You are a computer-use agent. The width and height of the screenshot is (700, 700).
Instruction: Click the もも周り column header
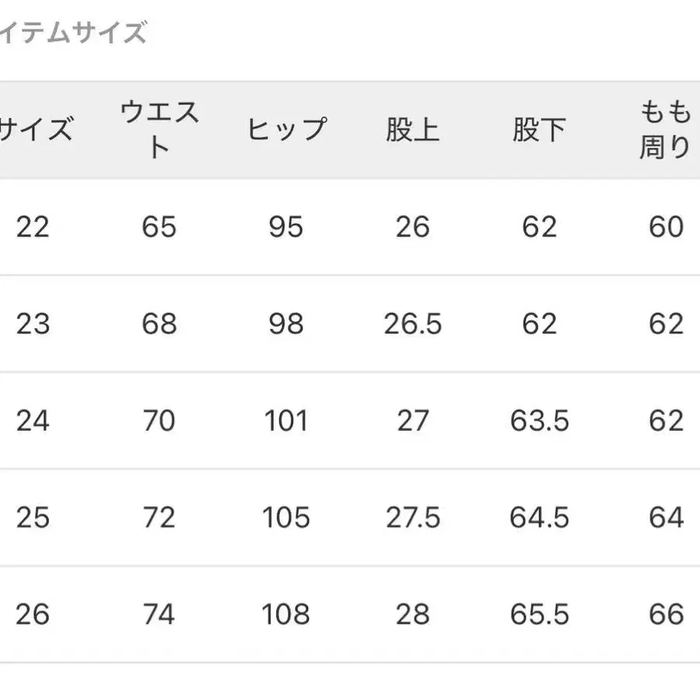(x=665, y=129)
